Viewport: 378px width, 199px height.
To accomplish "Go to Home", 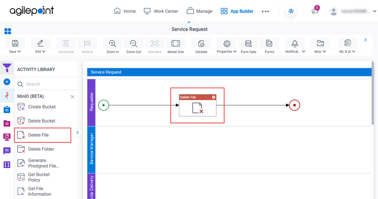I will pyautogui.click(x=125, y=11).
